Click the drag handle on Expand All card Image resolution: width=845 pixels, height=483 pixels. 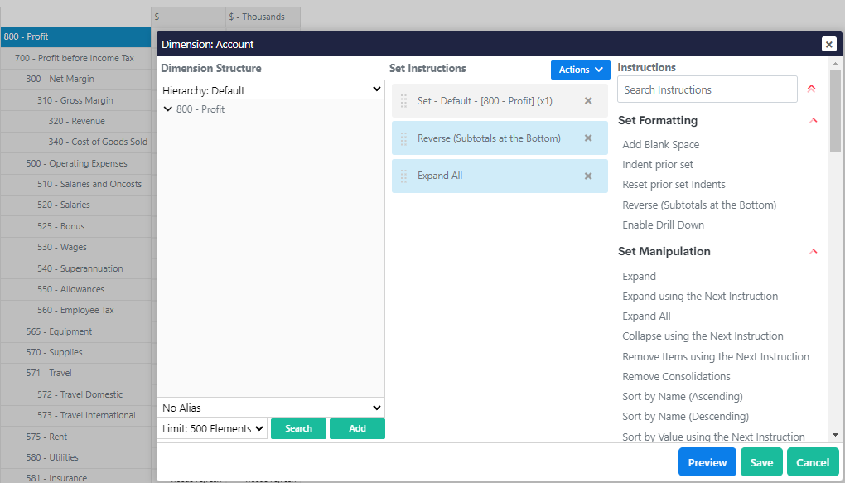(403, 176)
